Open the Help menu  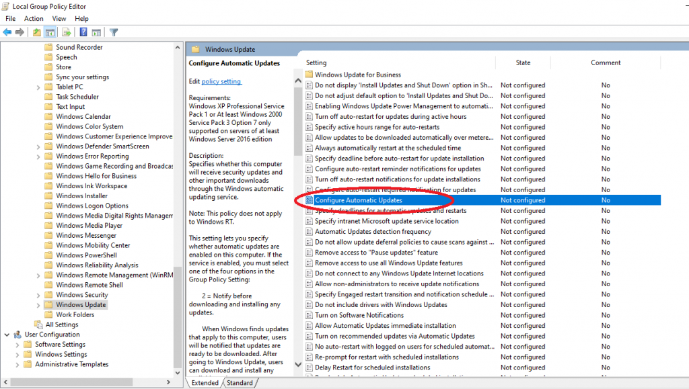pos(81,18)
